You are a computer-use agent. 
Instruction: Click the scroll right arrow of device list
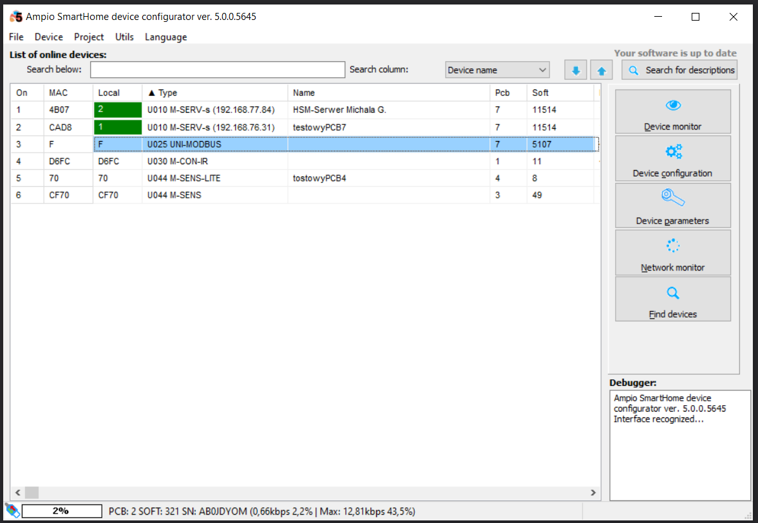[593, 493]
